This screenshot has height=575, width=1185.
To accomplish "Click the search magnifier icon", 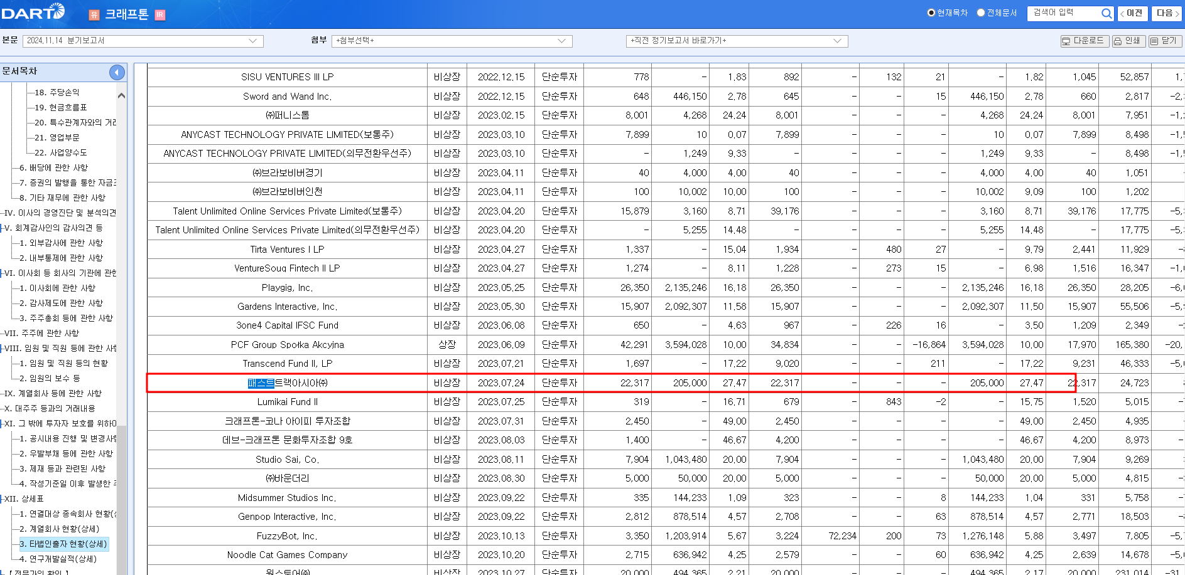I will tap(1107, 13).
